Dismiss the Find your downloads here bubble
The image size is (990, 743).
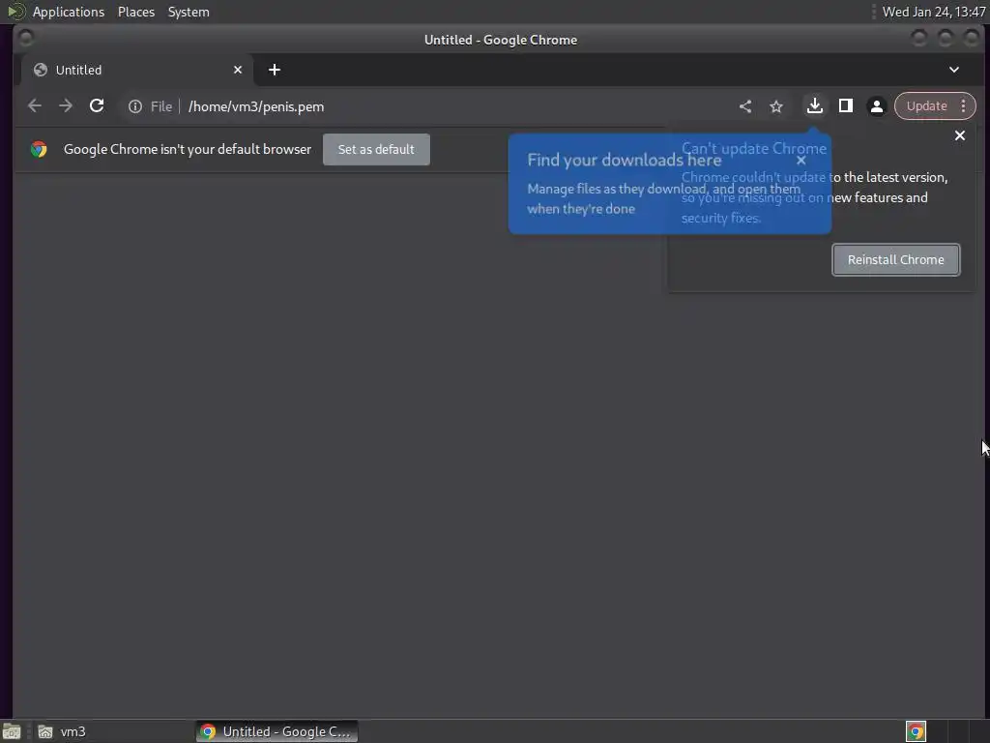[x=801, y=160]
